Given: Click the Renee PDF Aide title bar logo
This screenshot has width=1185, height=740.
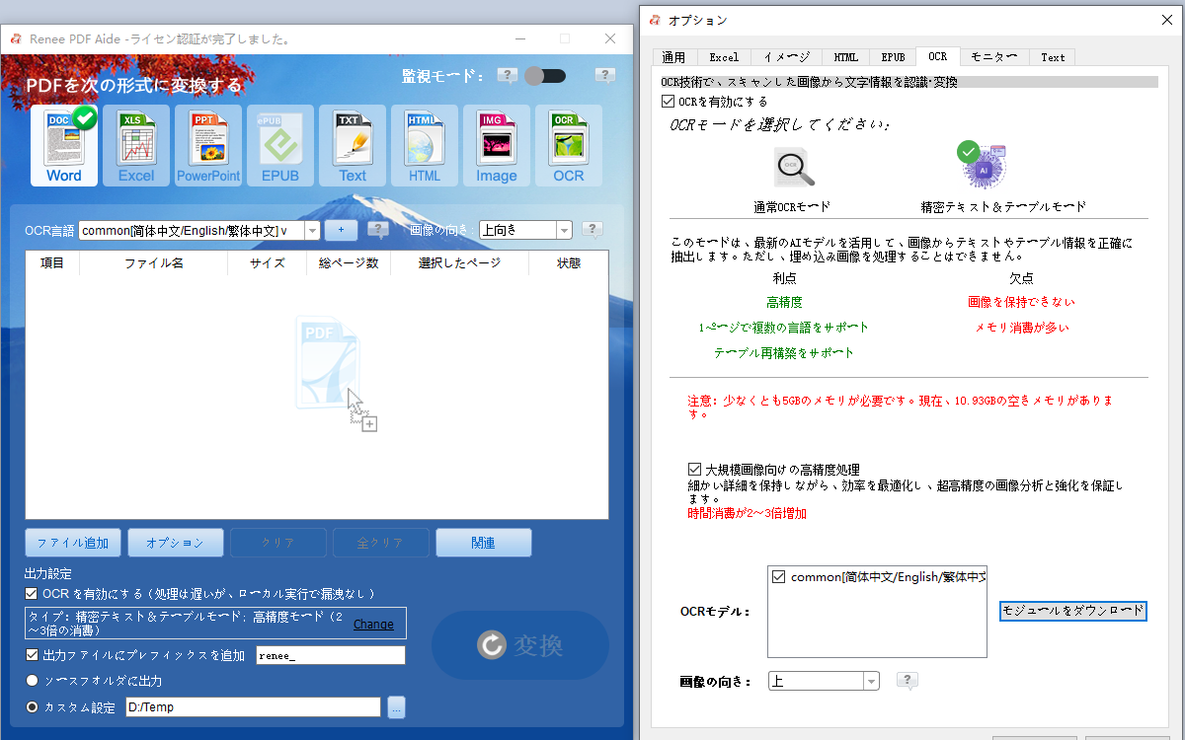Looking at the screenshot, I should pos(16,39).
